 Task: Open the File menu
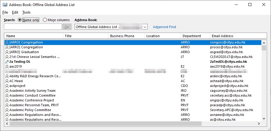5,12
